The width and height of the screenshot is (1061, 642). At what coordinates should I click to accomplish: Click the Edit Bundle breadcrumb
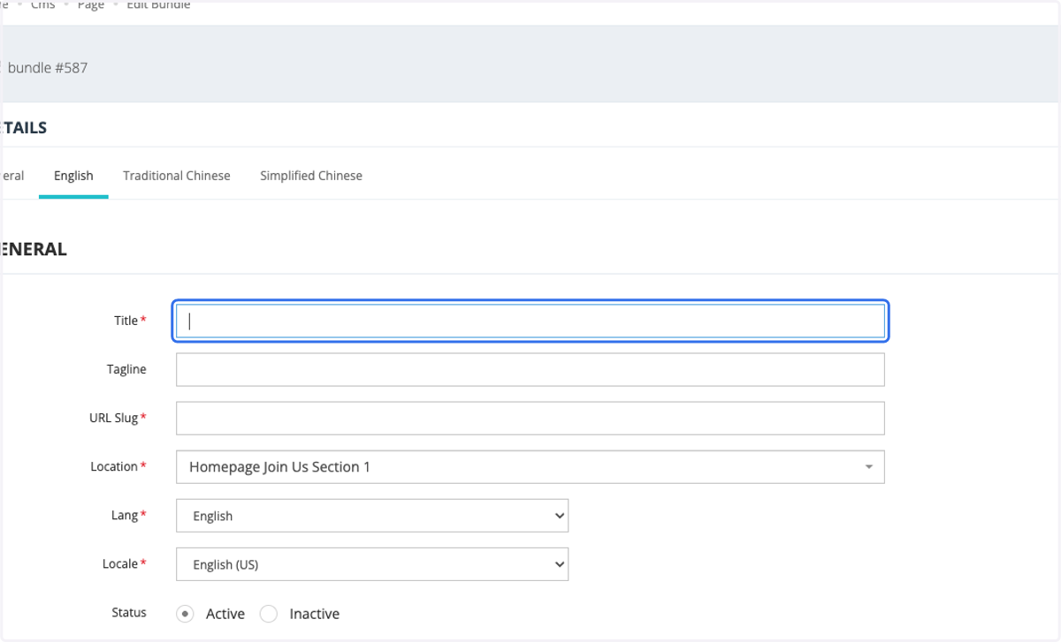pyautogui.click(x=158, y=5)
